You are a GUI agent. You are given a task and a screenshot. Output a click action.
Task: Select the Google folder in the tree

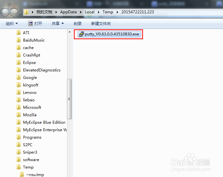[x=30, y=78]
